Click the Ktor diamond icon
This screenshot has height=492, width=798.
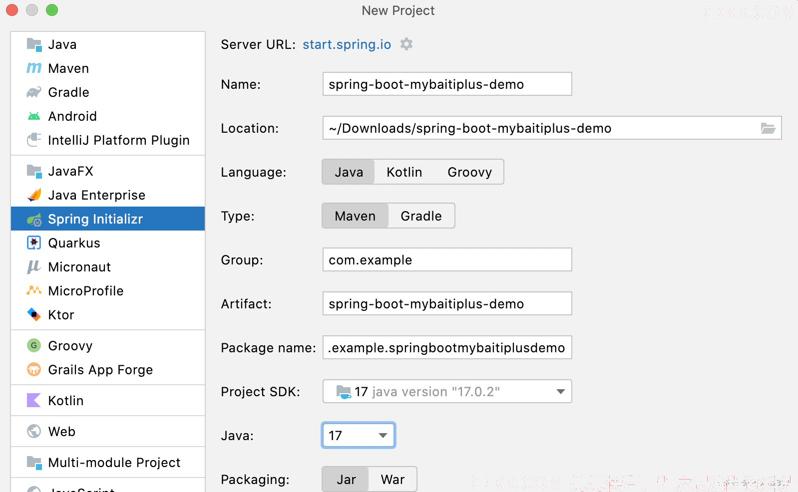(34, 314)
